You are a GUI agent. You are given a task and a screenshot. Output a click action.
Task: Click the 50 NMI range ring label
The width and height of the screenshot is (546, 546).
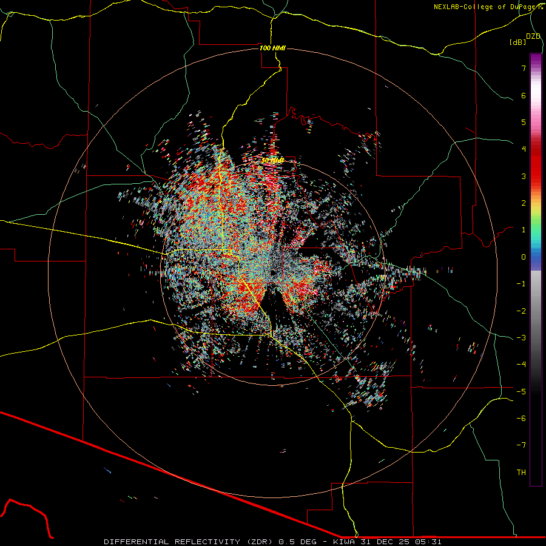coord(272,160)
